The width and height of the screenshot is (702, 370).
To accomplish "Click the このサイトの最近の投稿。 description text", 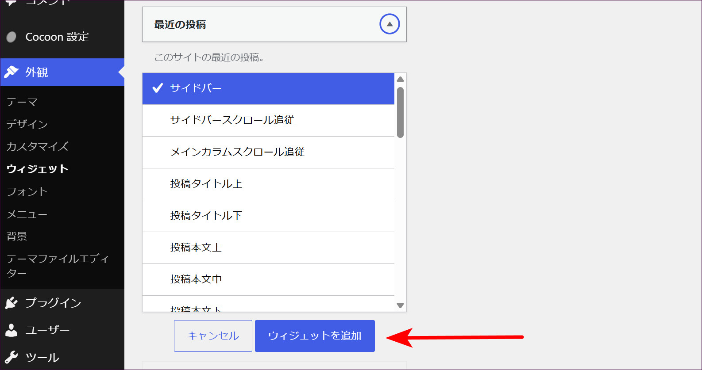I will (209, 57).
